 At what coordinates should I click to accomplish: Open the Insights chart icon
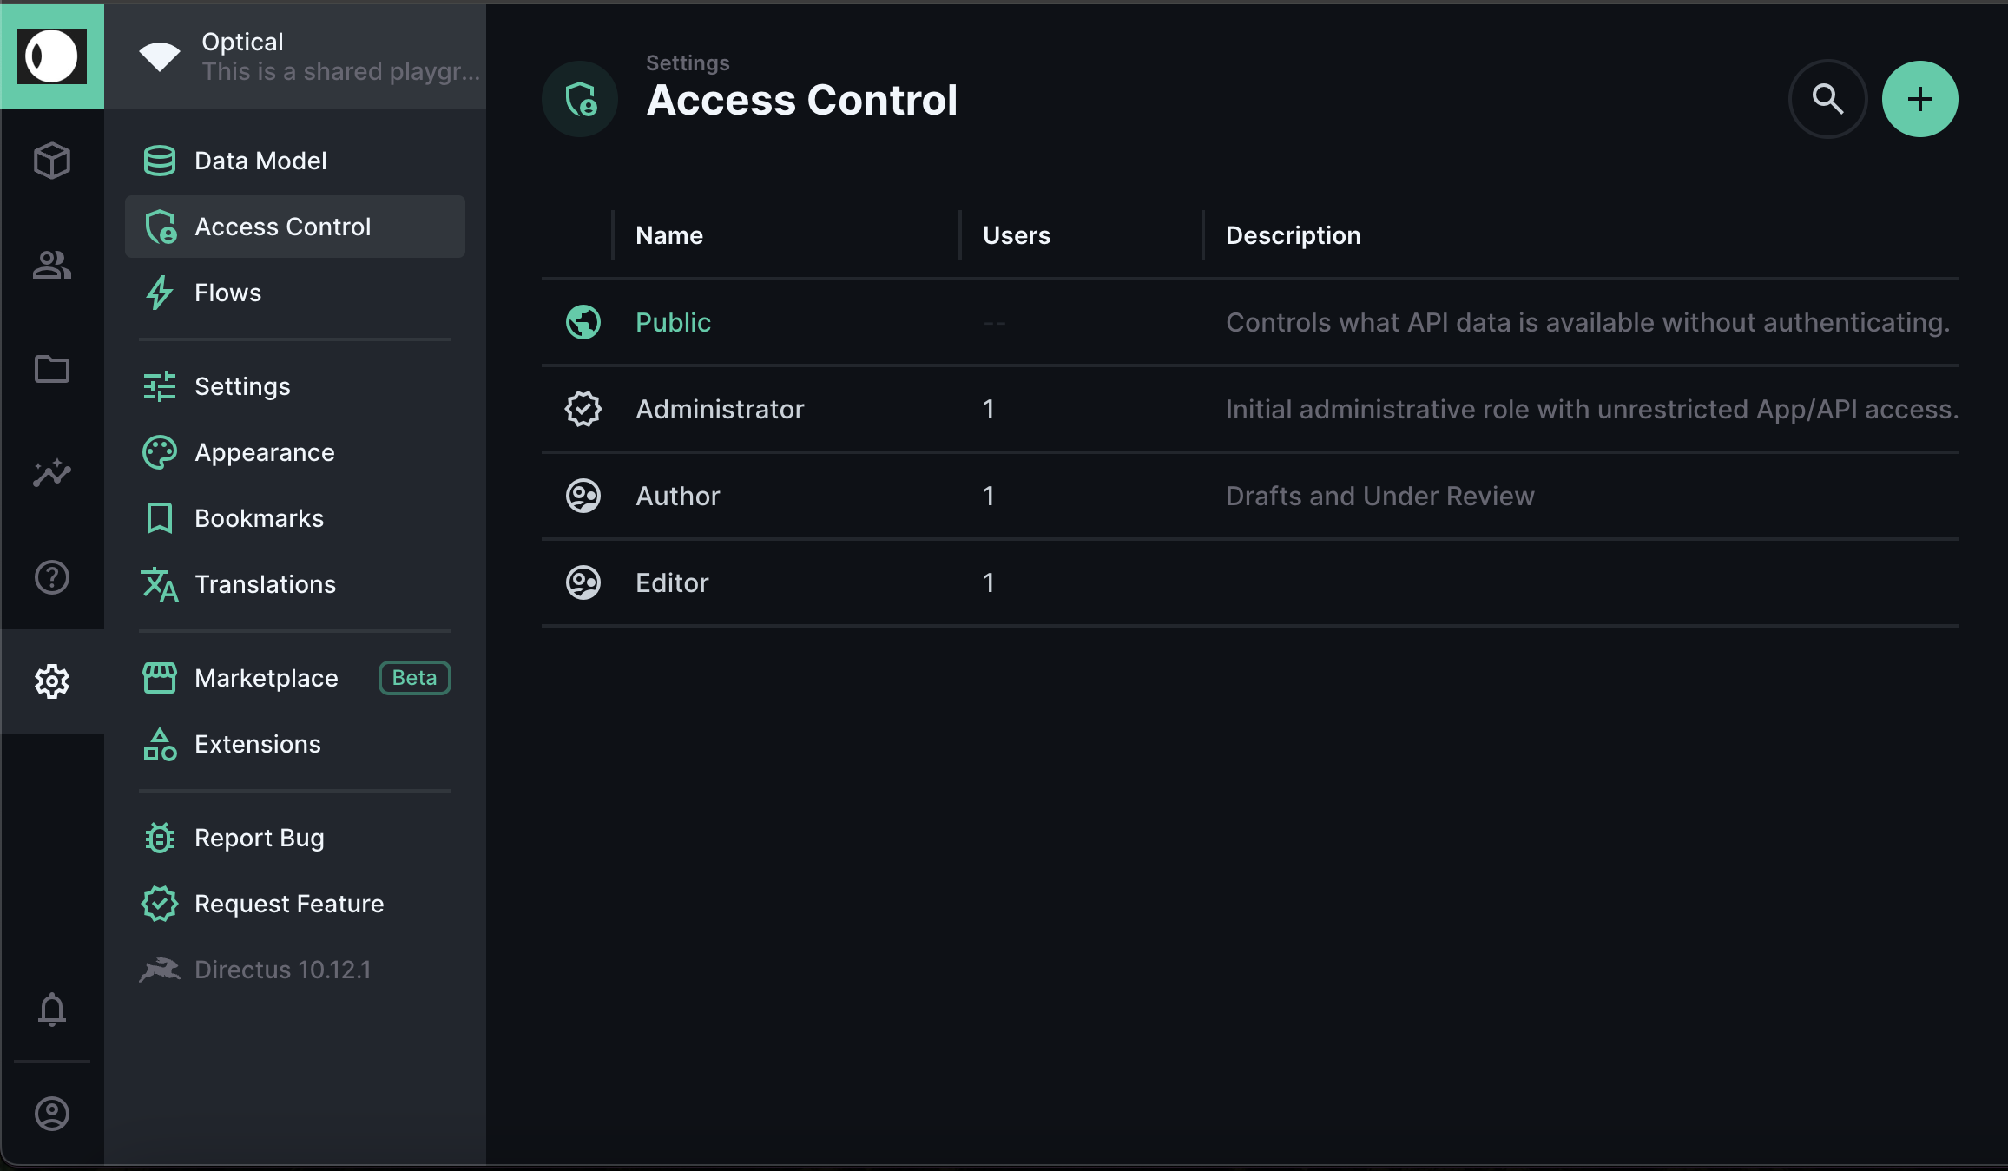52,473
